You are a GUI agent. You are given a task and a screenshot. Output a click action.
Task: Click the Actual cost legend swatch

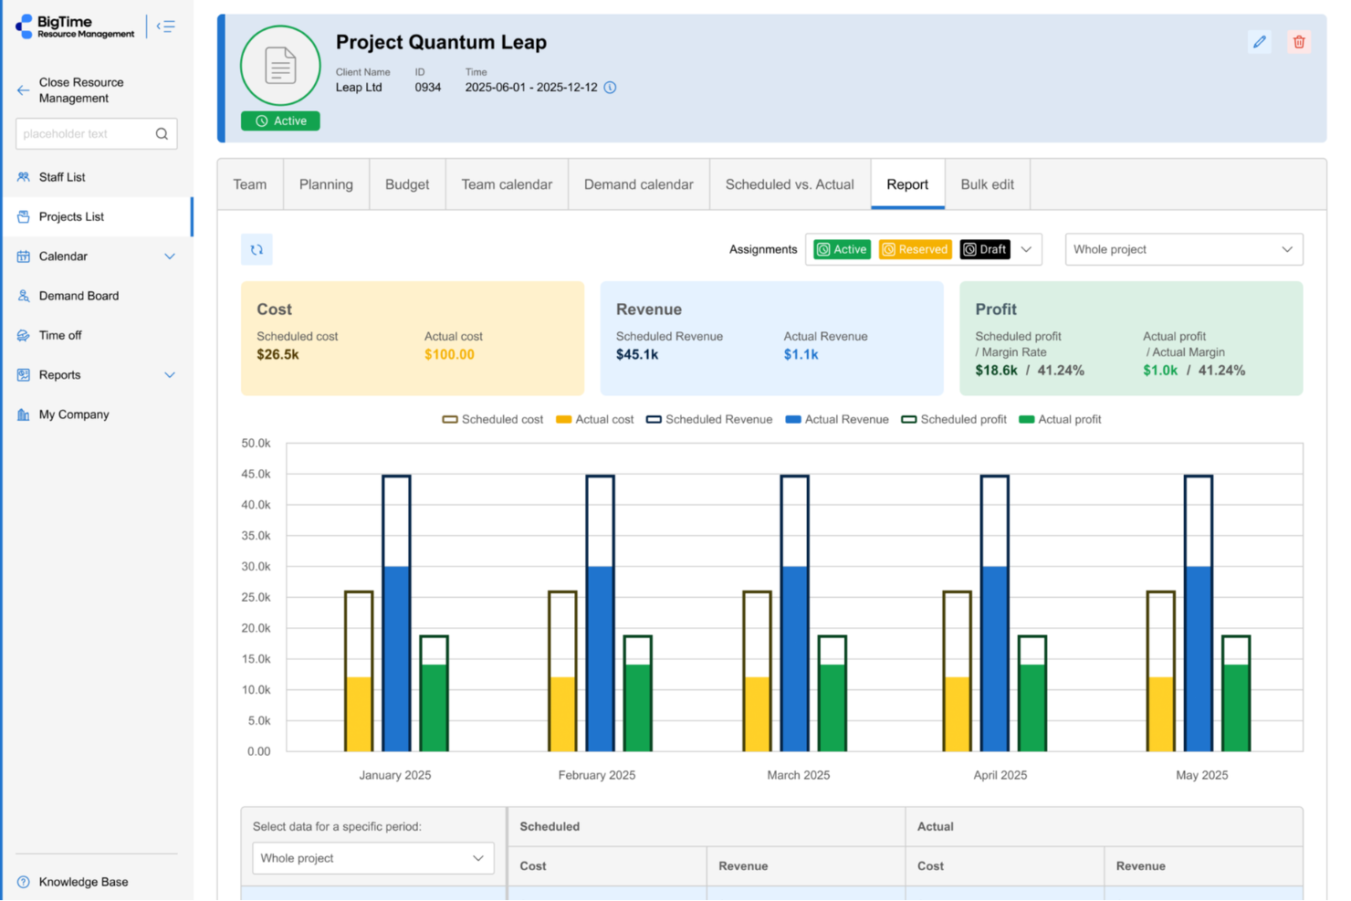(562, 419)
